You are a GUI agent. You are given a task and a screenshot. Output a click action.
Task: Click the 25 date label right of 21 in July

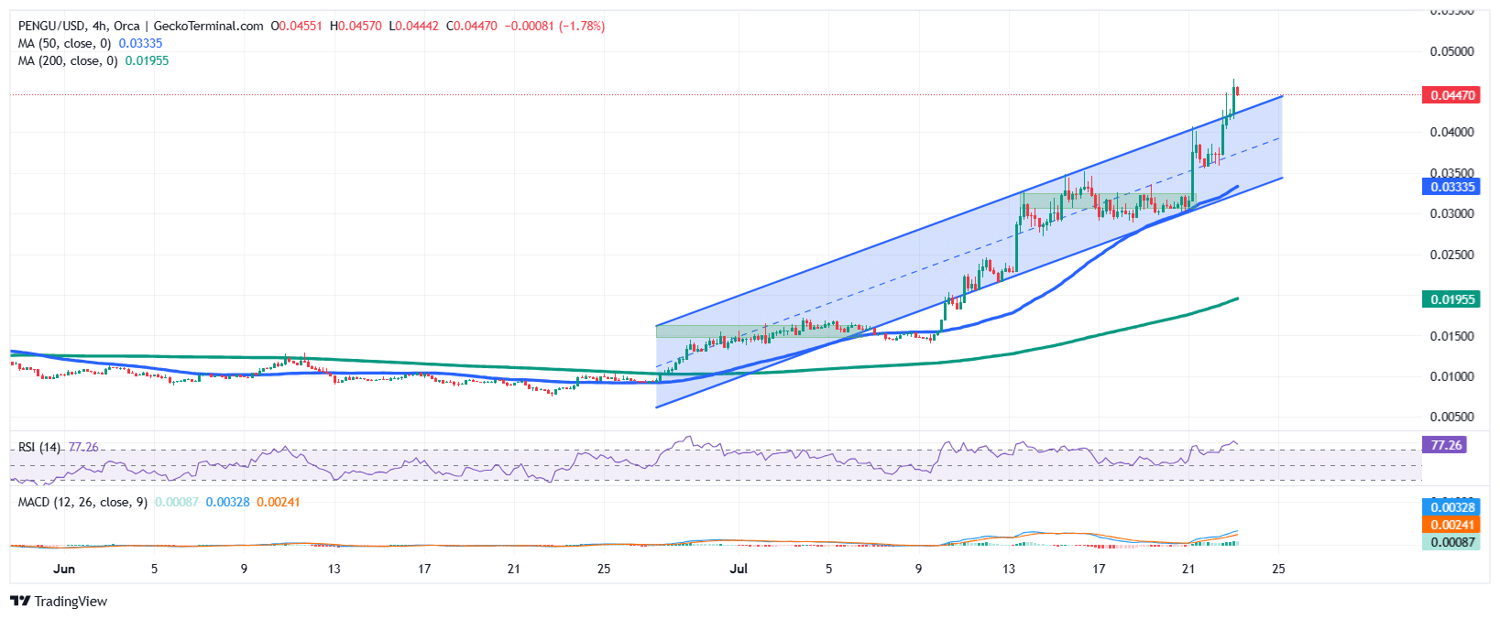coord(1278,569)
